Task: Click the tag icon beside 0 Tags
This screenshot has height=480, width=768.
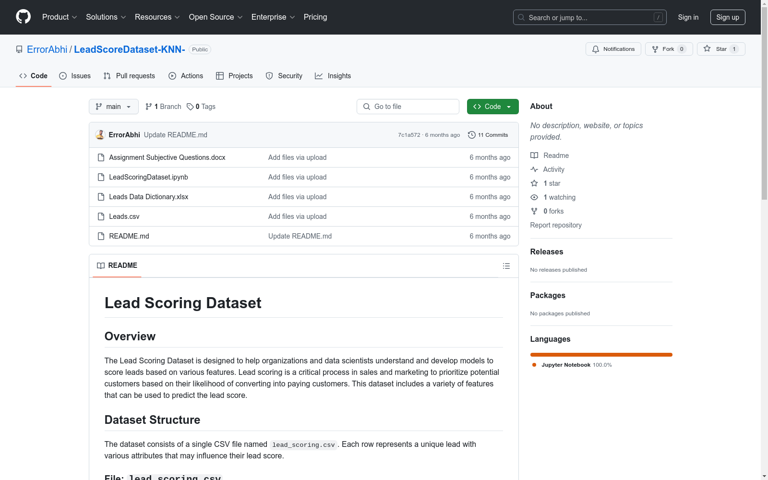Action: tap(190, 107)
